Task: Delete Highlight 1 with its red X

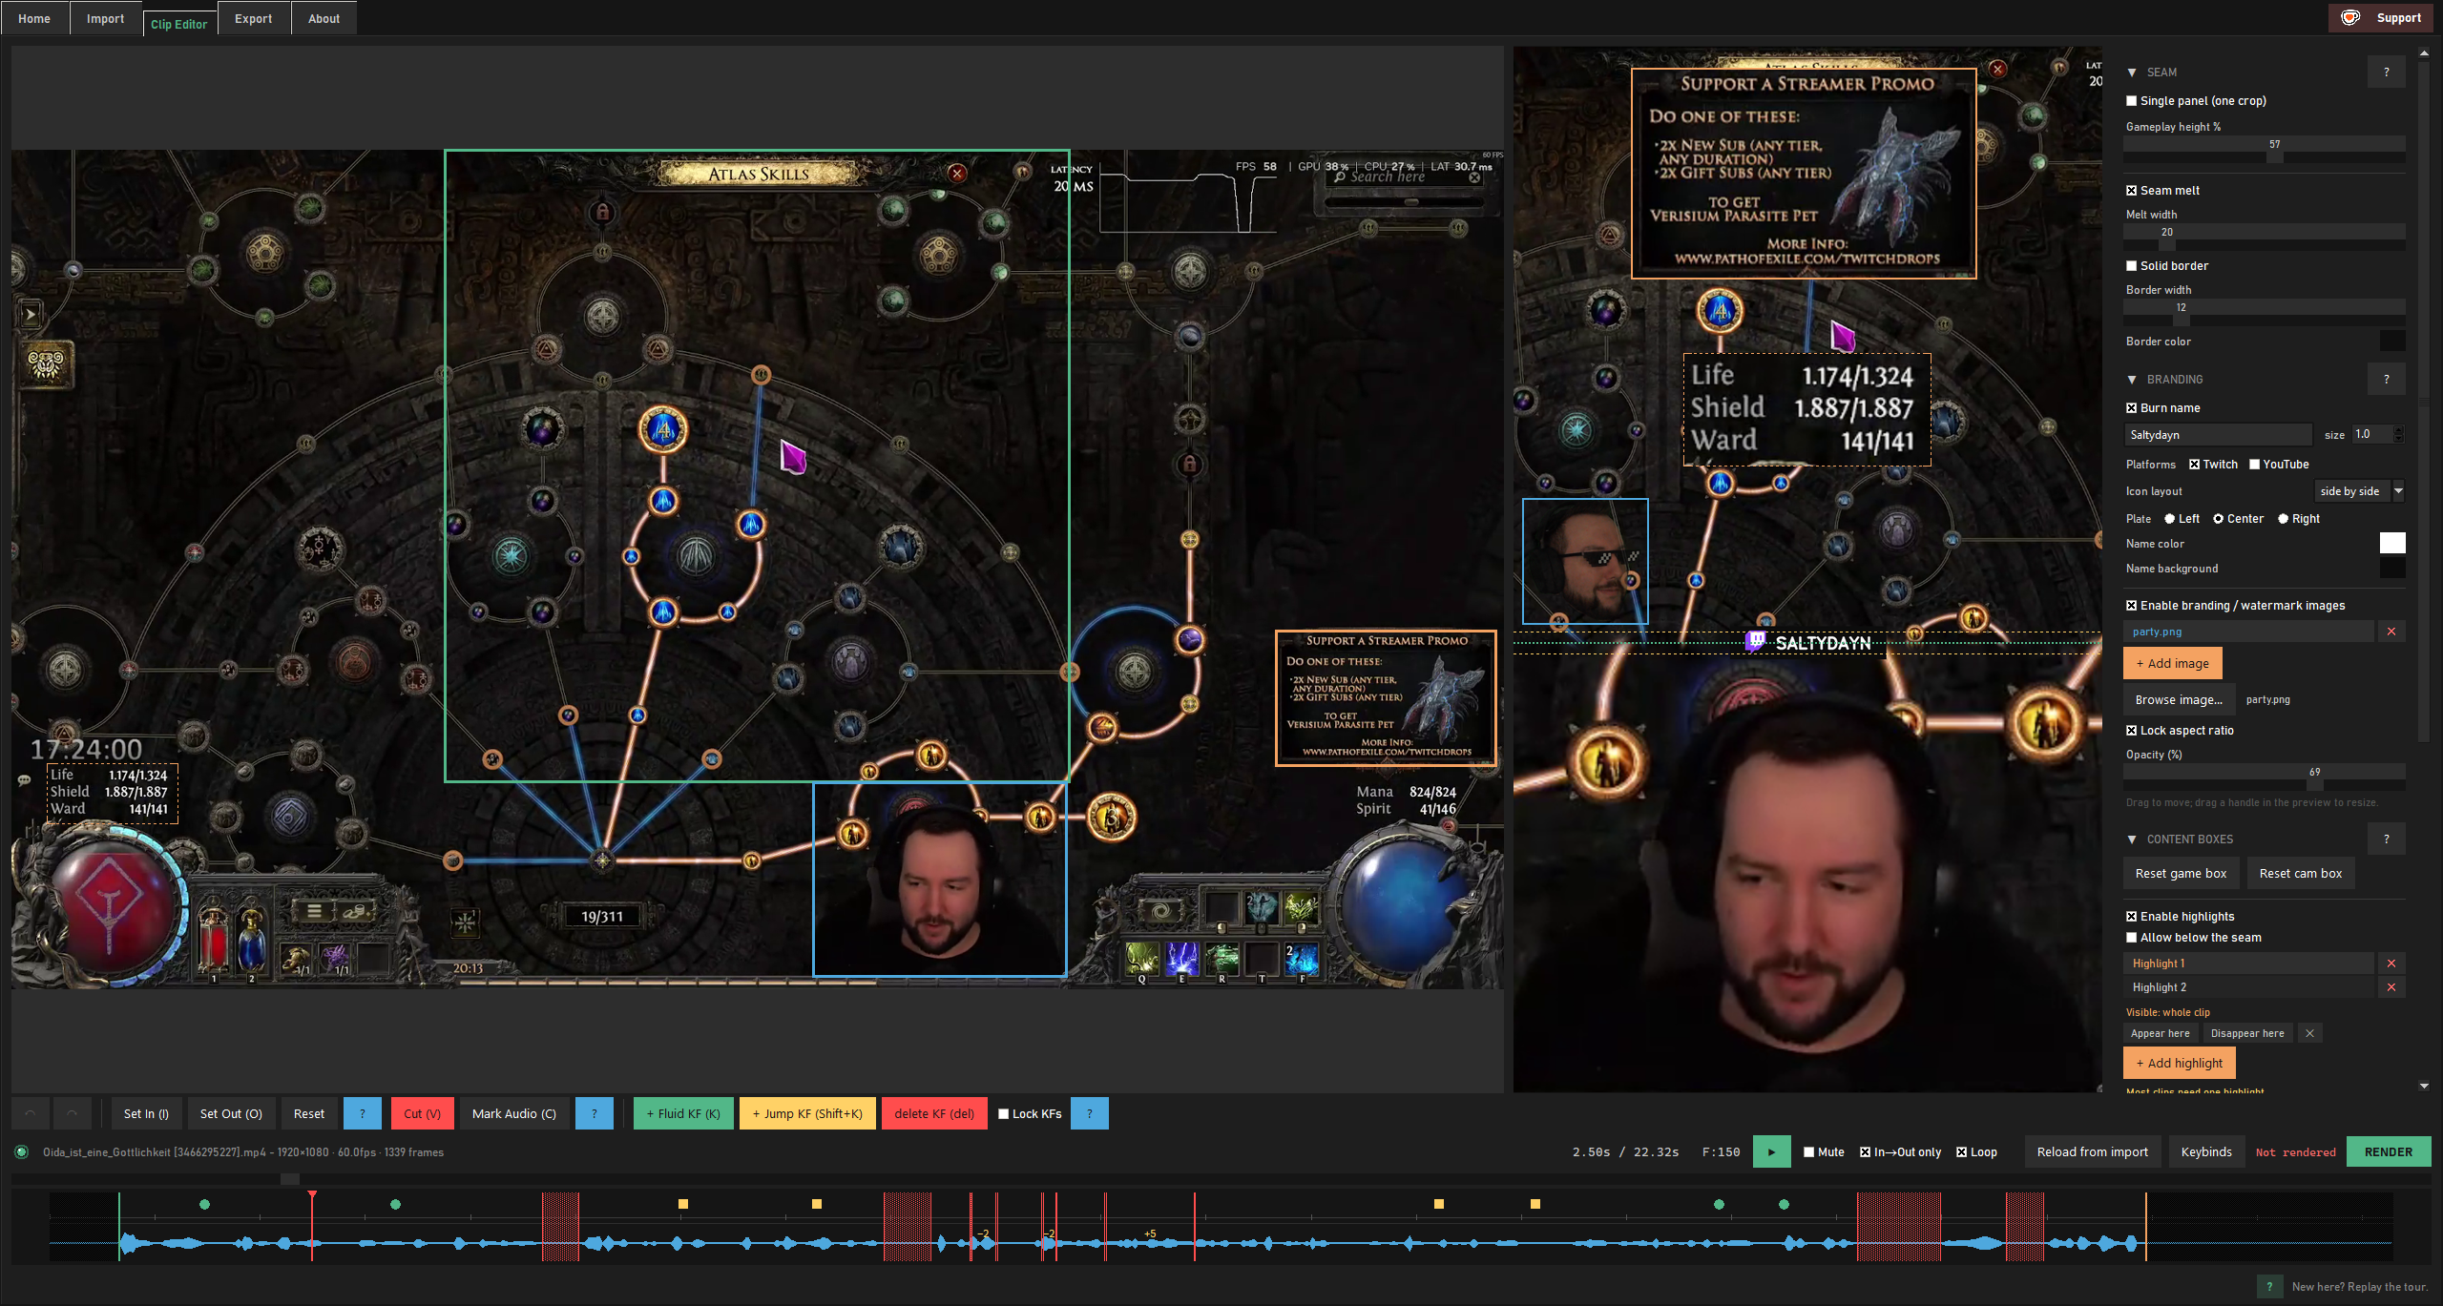Action: coord(2391,964)
